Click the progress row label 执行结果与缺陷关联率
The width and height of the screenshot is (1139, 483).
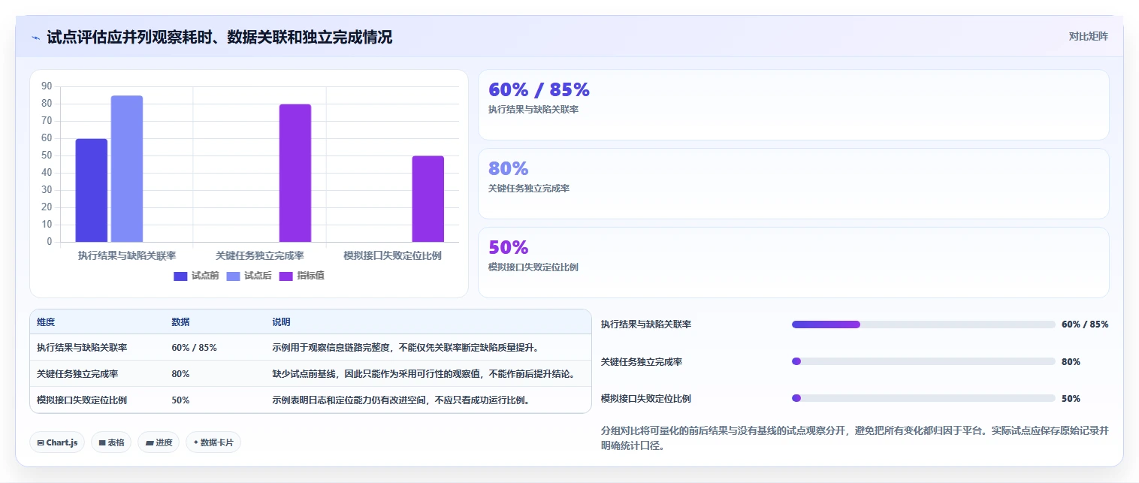point(646,325)
